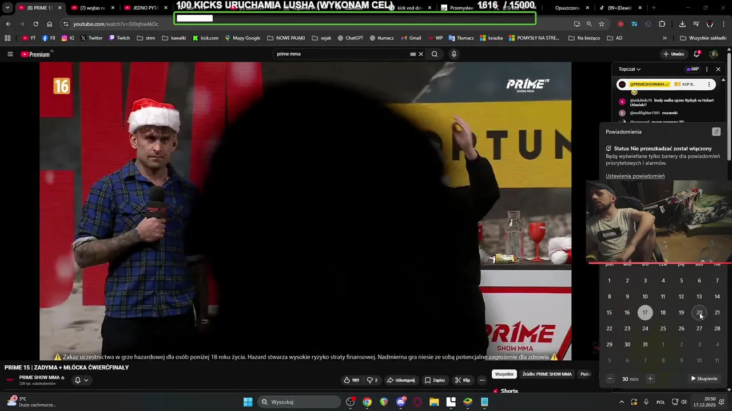This screenshot has width=732, height=411.
Task: Click the 0XP badge in chat header
Action: point(693,69)
